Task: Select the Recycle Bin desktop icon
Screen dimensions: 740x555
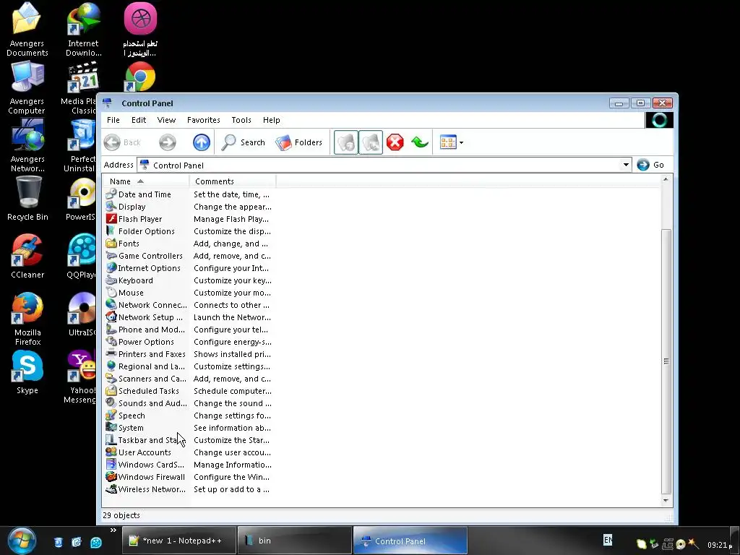Action: [x=27, y=199]
